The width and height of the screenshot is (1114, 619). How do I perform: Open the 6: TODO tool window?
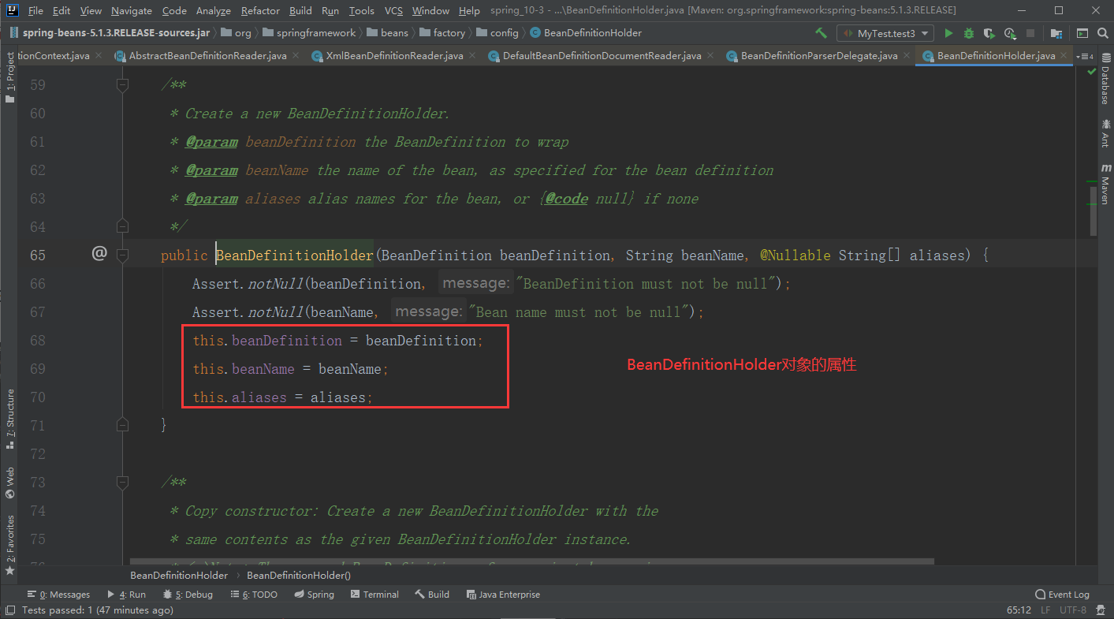(x=254, y=595)
